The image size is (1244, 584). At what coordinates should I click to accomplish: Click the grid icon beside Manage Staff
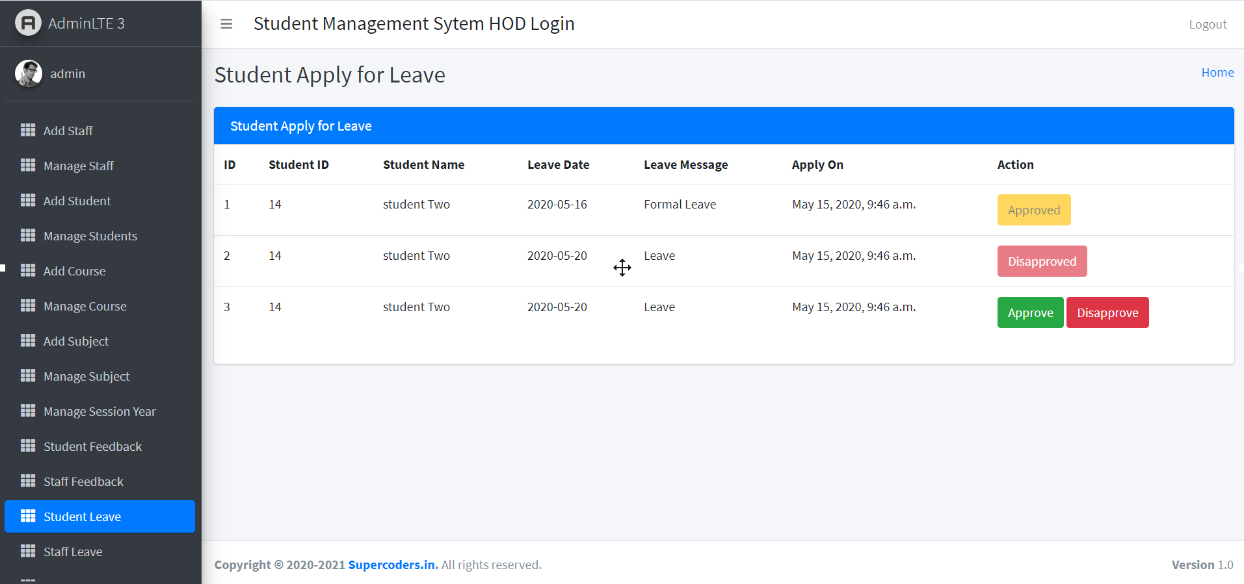[x=28, y=165]
